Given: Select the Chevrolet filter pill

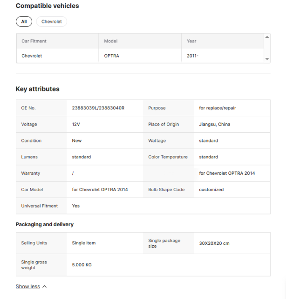Looking at the screenshot, I should [x=52, y=22].
